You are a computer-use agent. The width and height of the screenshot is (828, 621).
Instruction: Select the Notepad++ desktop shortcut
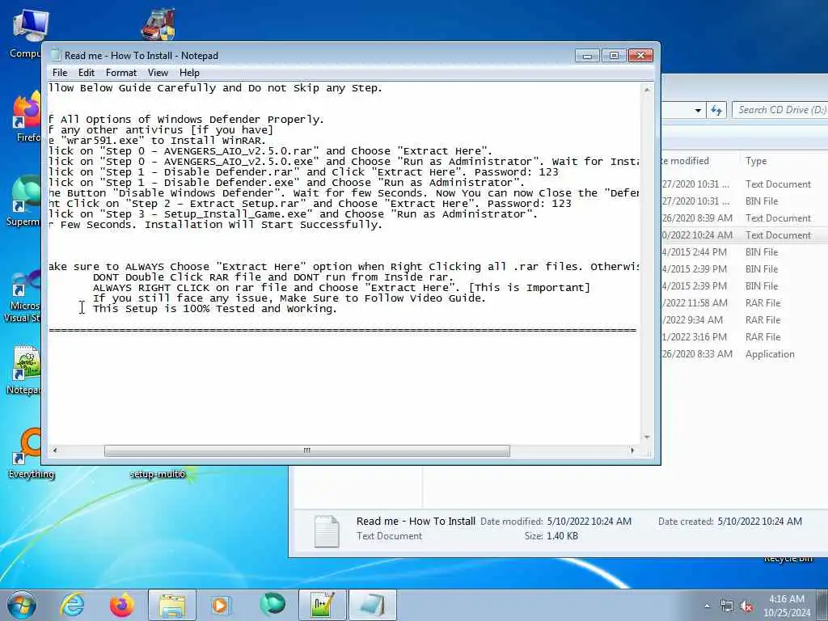point(24,370)
